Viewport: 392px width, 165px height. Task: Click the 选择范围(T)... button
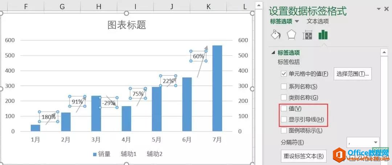point(352,74)
